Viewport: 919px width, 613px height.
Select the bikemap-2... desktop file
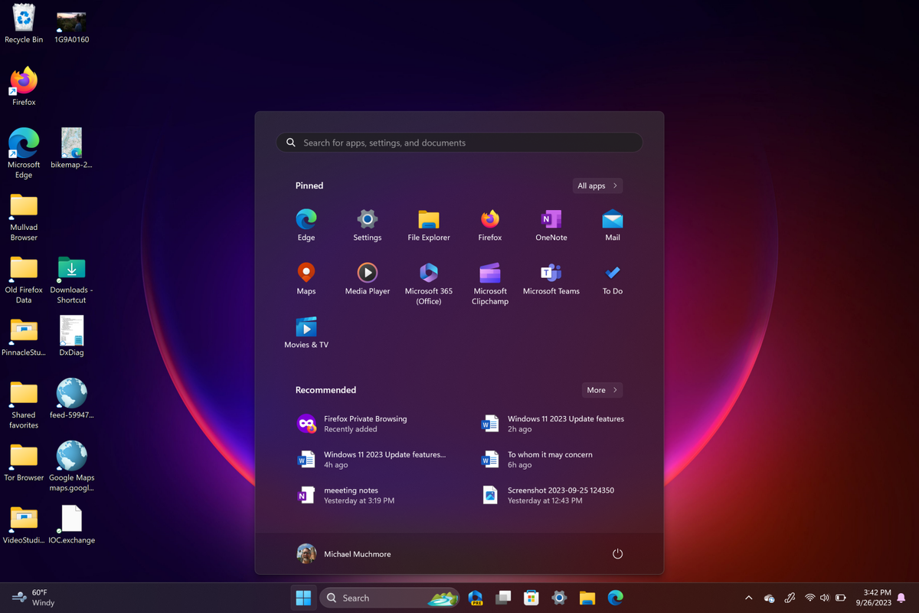[71, 149]
